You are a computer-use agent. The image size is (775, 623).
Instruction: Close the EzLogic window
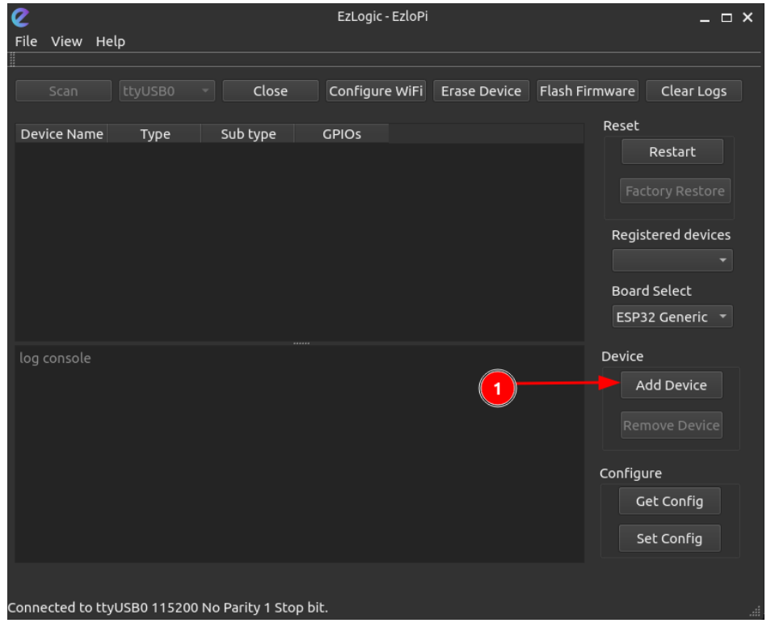pos(748,18)
